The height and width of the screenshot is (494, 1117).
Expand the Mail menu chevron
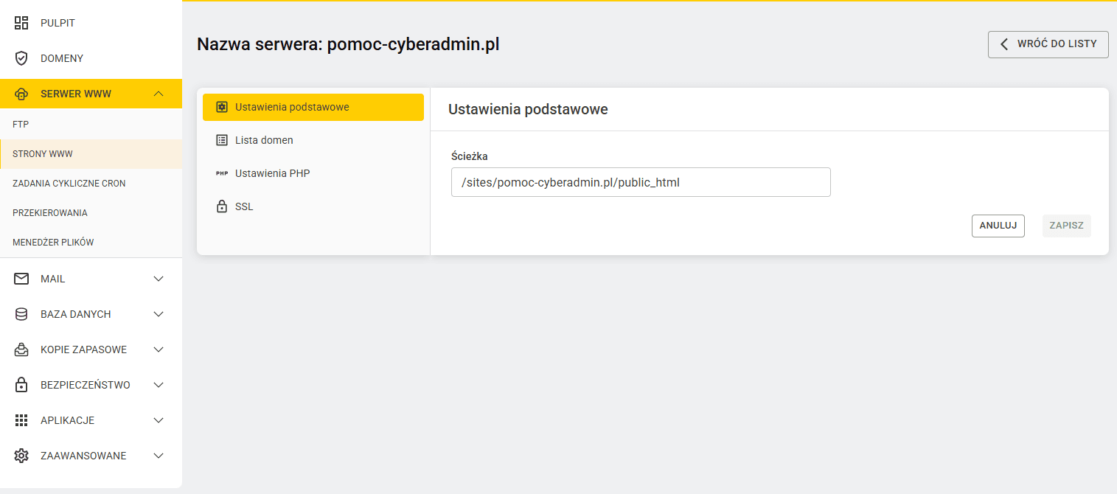point(159,279)
